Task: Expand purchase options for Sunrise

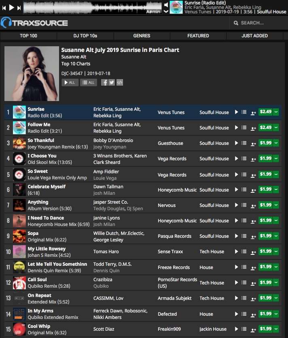Action: tap(276, 112)
